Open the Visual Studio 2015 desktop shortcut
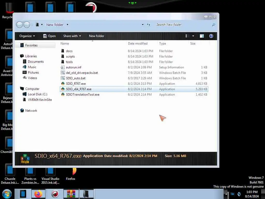The height and width of the screenshot is (199, 265). coord(50,176)
